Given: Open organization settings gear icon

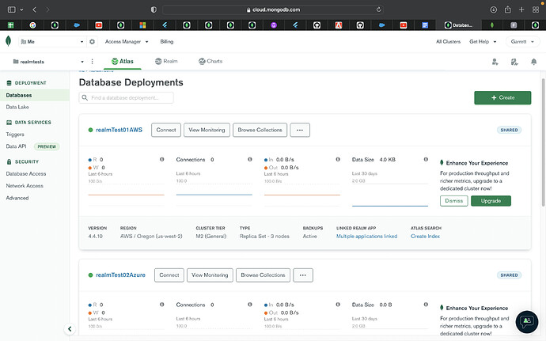Looking at the screenshot, I should click(92, 41).
